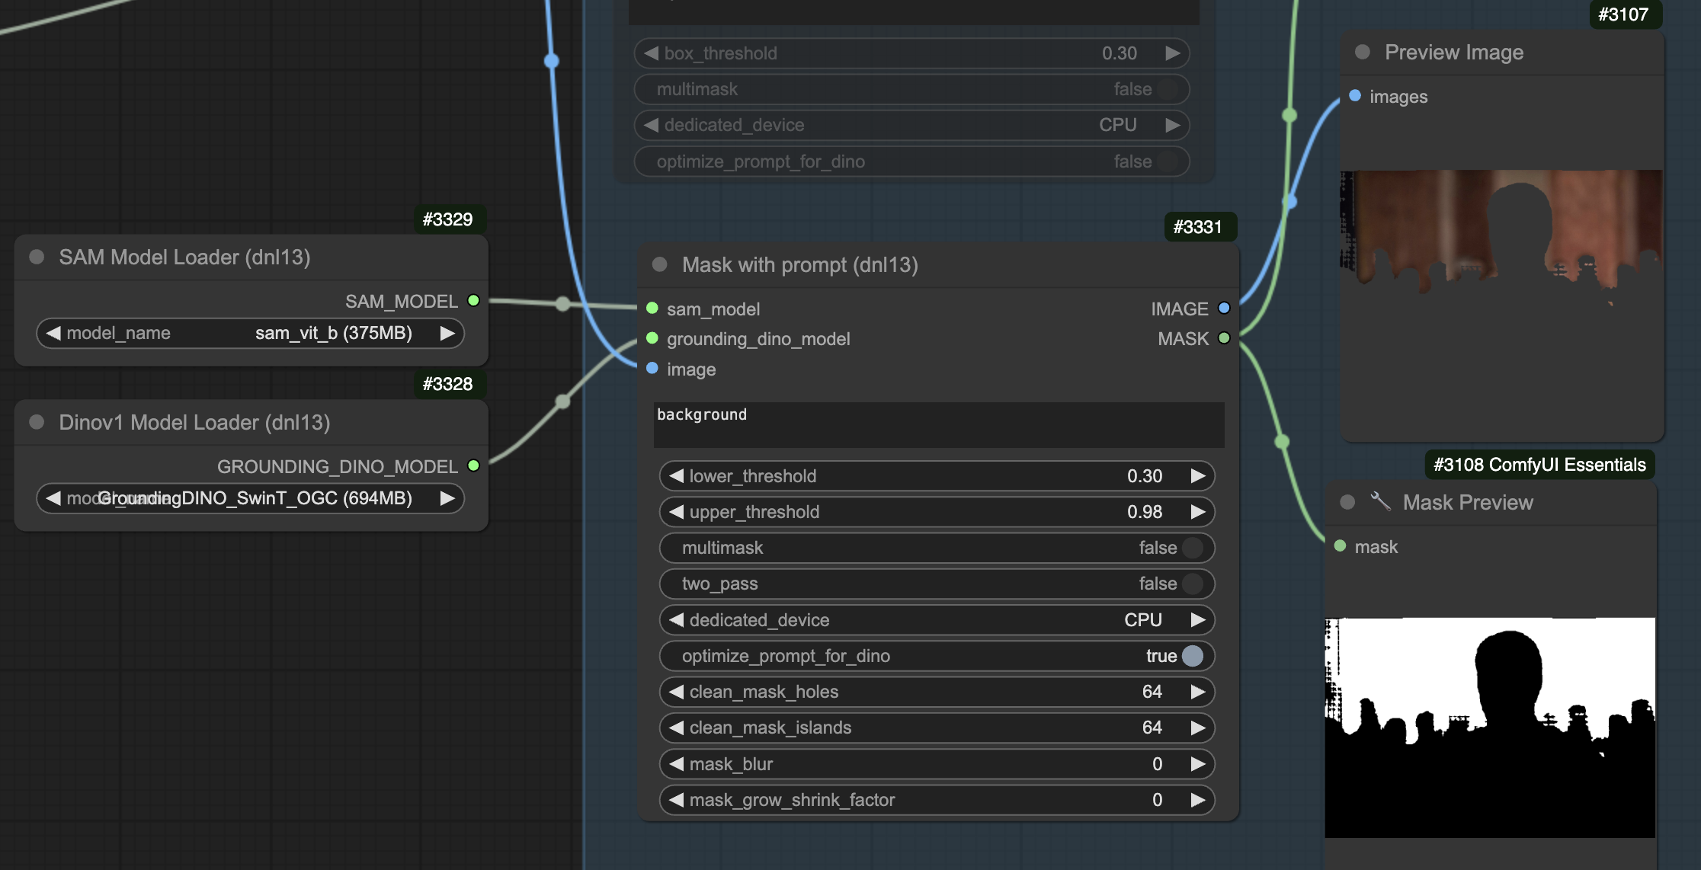The height and width of the screenshot is (870, 1701).
Task: Click the MASK output connector
Action: click(x=1224, y=338)
